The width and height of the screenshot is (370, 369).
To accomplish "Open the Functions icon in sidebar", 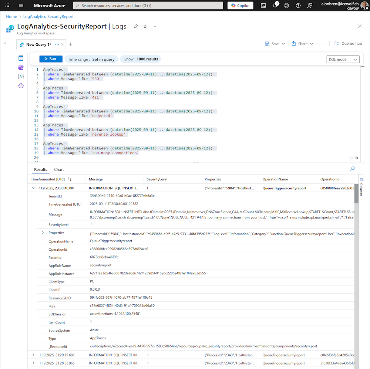I will pos(21,77).
